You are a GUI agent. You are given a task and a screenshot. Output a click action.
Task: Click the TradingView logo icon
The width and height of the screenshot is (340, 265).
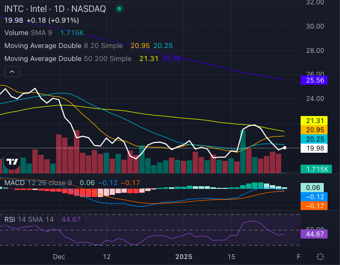[x=11, y=161]
